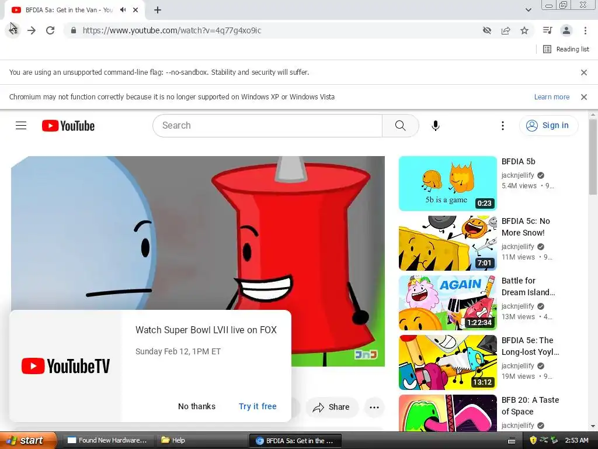Click Try it free for YouTube TV
The image size is (598, 449).
pos(258,406)
